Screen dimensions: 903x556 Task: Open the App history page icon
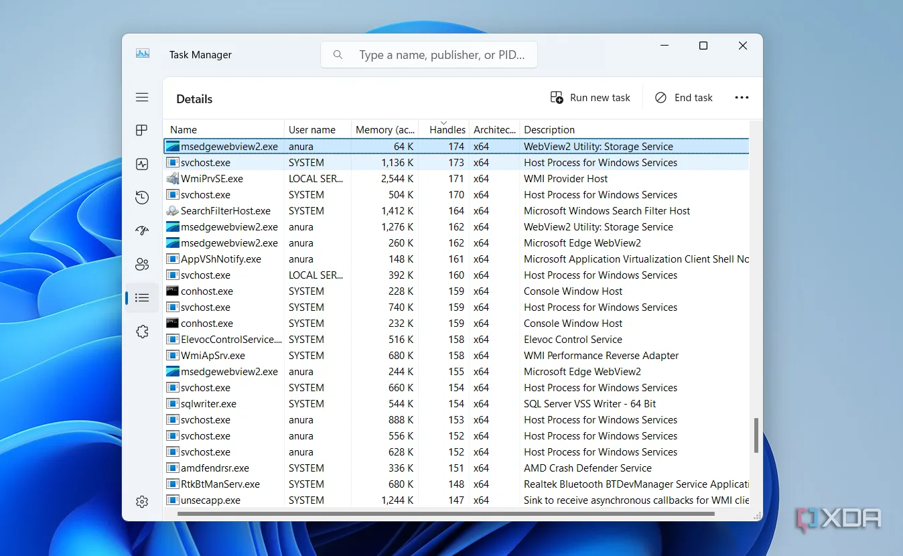[x=142, y=198]
